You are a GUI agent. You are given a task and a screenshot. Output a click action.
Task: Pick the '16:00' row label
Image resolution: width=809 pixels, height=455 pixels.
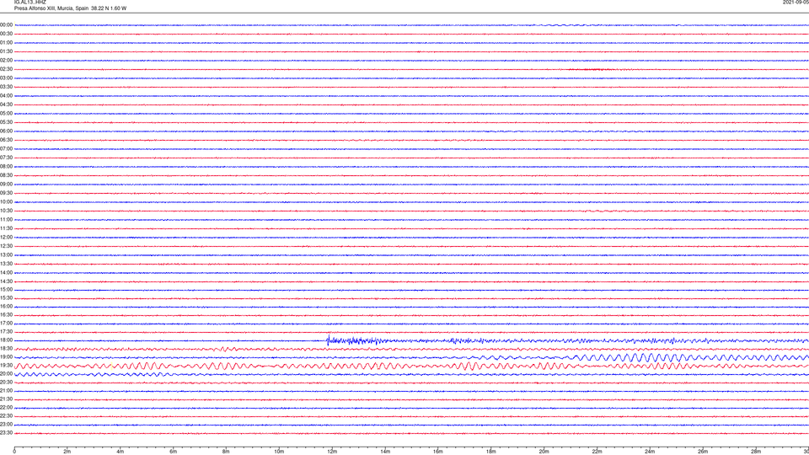coord(6,307)
